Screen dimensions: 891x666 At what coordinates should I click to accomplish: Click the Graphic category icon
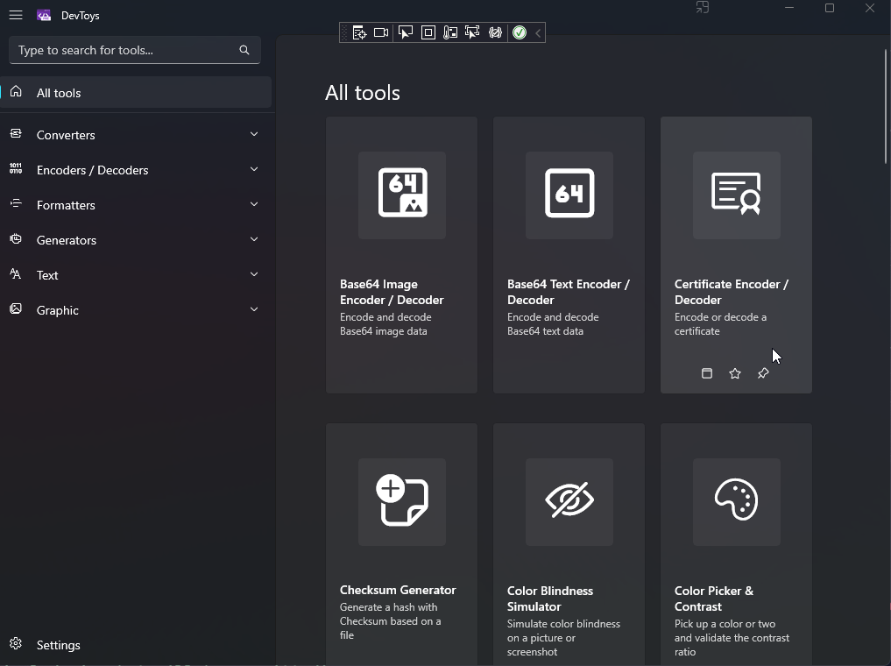click(x=16, y=309)
